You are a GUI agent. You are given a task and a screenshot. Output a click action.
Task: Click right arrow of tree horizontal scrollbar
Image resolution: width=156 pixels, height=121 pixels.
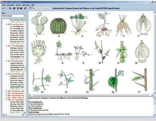[x=23, y=114]
